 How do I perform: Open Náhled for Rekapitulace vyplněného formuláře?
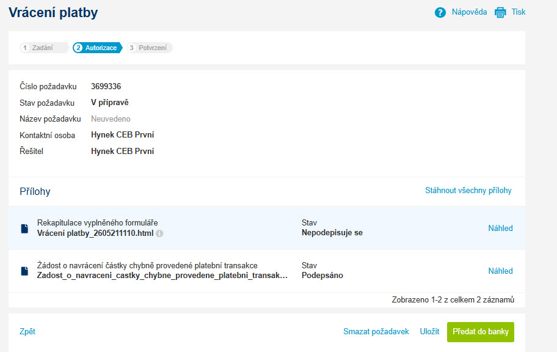[500, 229]
